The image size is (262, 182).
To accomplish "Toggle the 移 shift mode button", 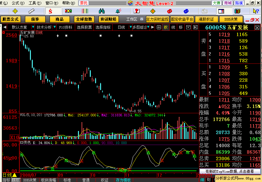I will [181, 27].
